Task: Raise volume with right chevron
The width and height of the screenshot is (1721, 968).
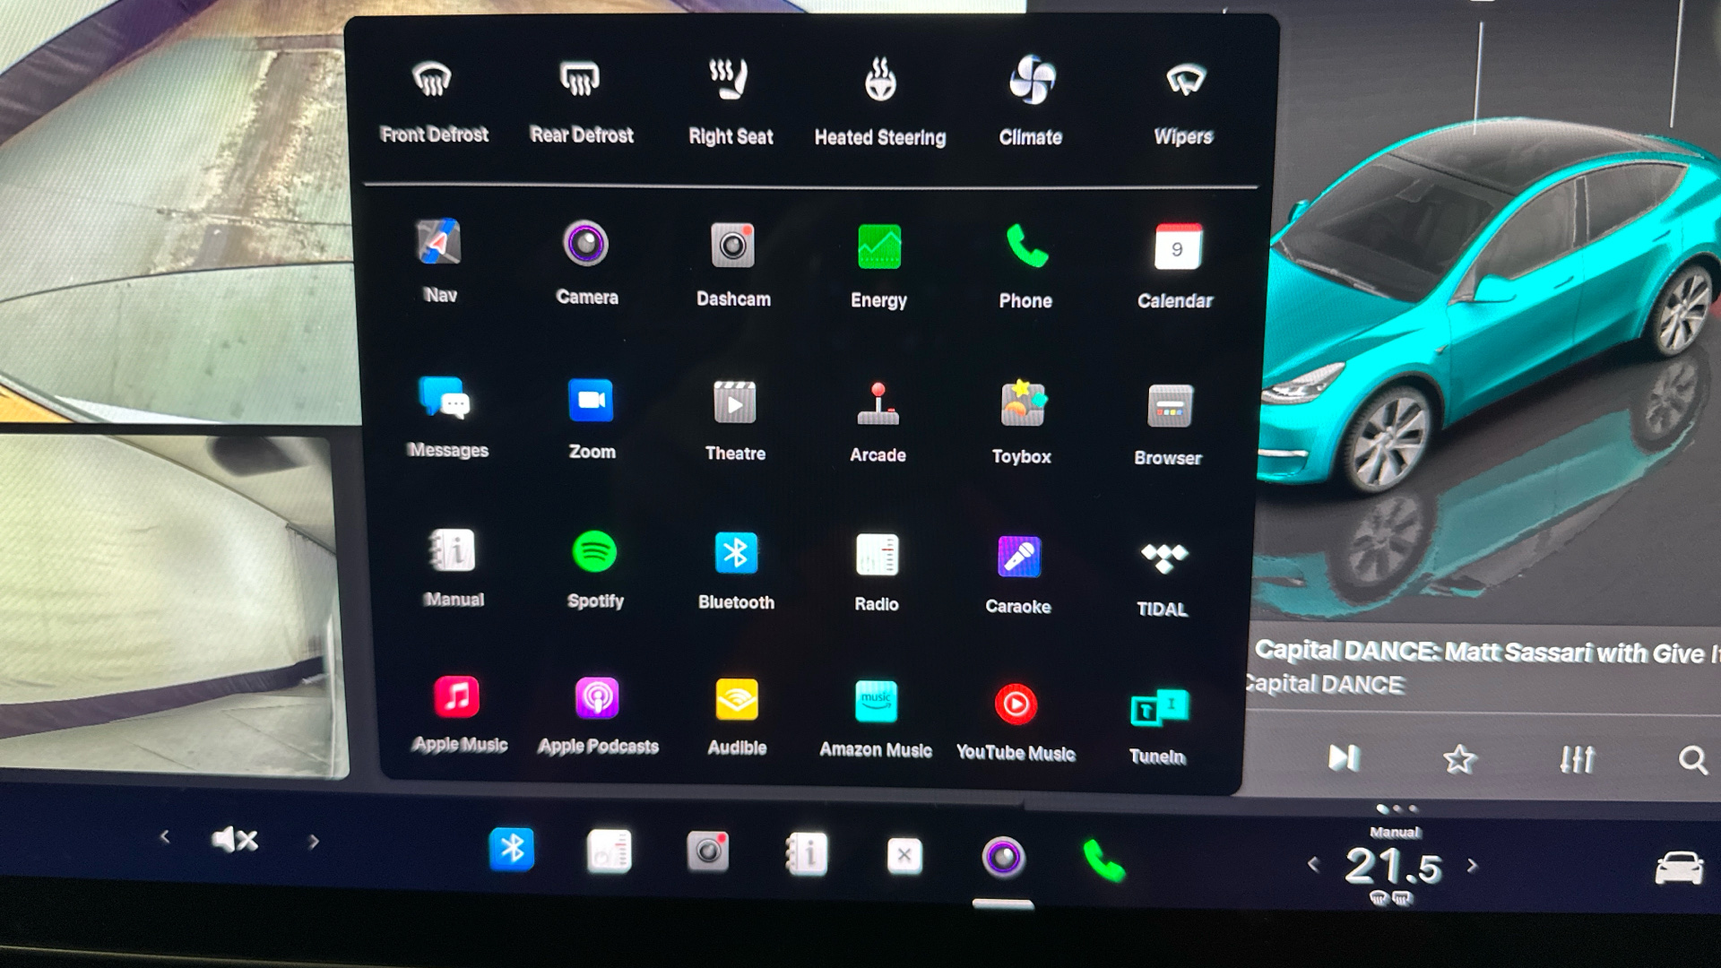Action: tap(314, 842)
